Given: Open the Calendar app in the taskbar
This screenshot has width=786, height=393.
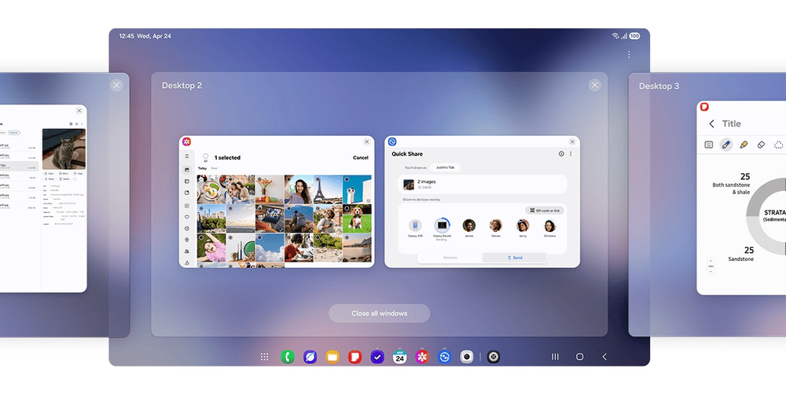Looking at the screenshot, I should pos(399,357).
